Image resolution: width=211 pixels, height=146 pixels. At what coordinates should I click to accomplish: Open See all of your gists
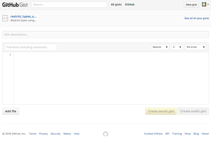pos(196,18)
